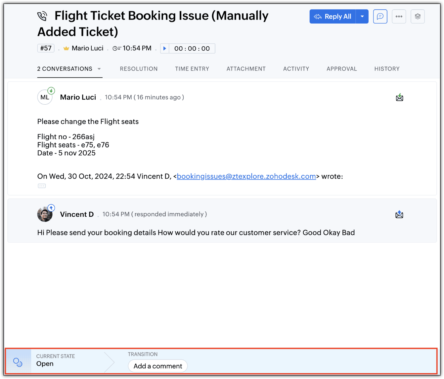Click the blueprint state icon near Open
This screenshot has width=444, height=379.
pos(18,362)
